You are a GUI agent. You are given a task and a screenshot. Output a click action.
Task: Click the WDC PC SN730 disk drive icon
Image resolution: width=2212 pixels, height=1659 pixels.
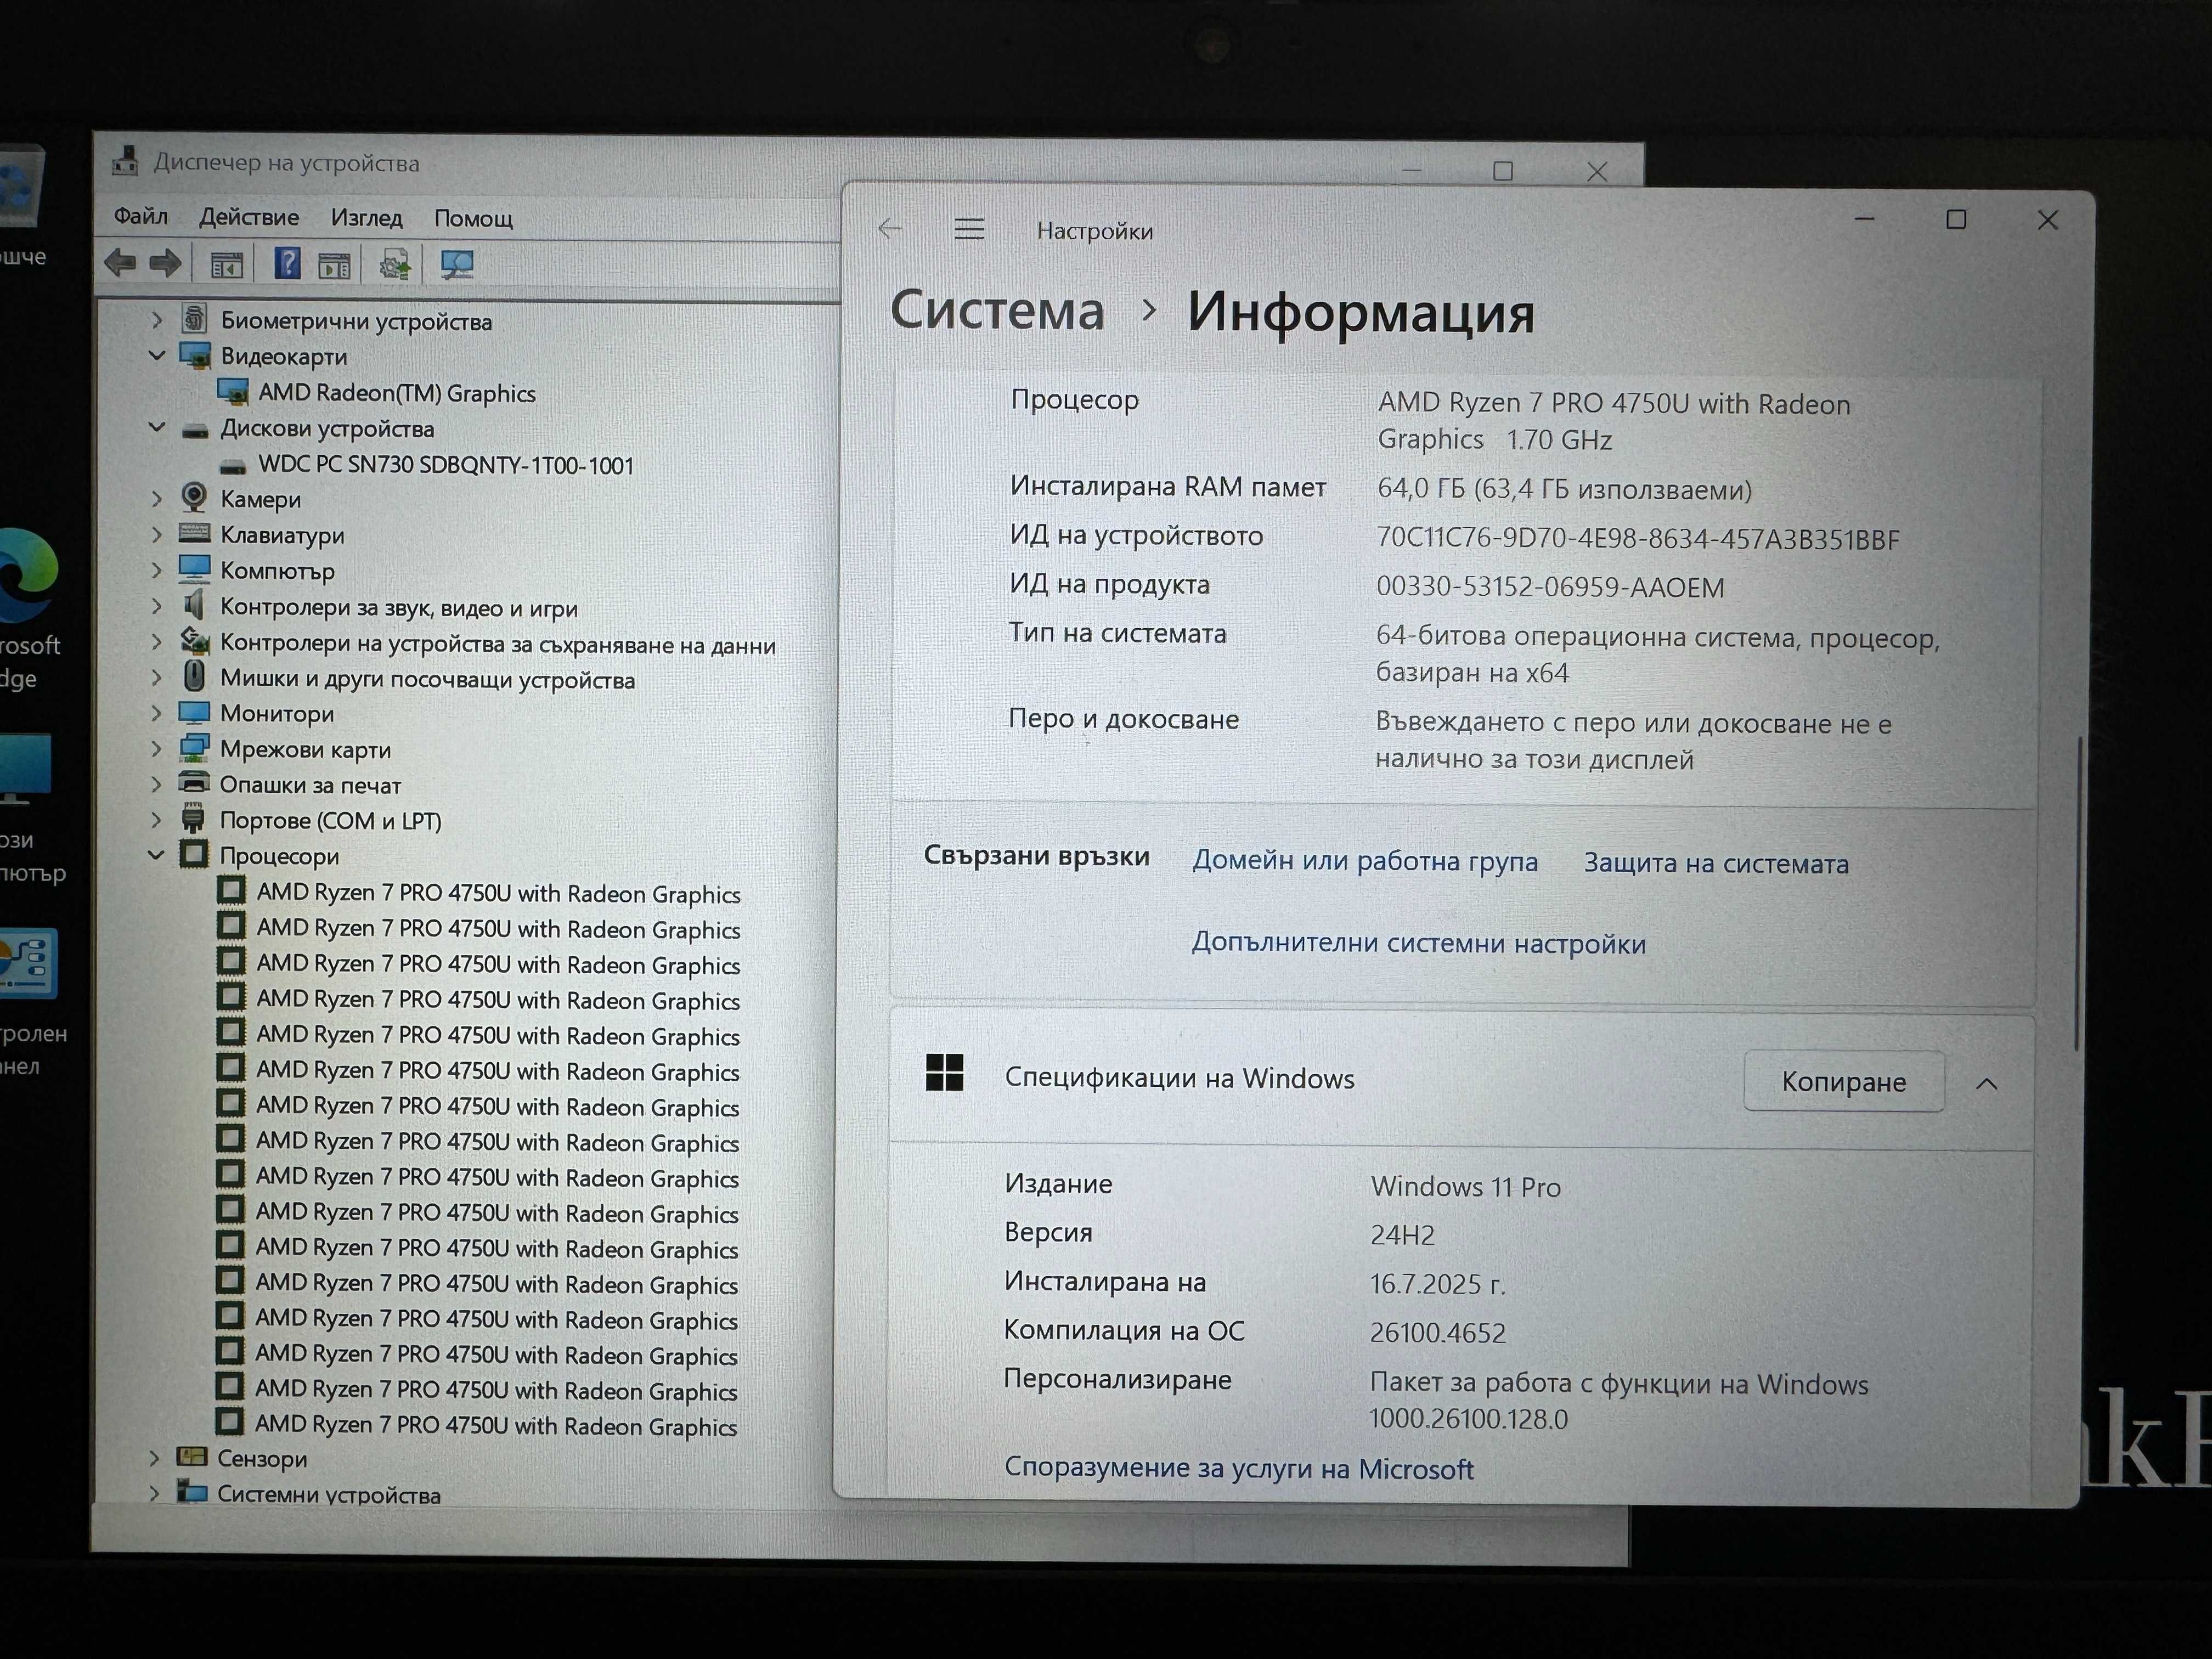pyautogui.click(x=233, y=465)
